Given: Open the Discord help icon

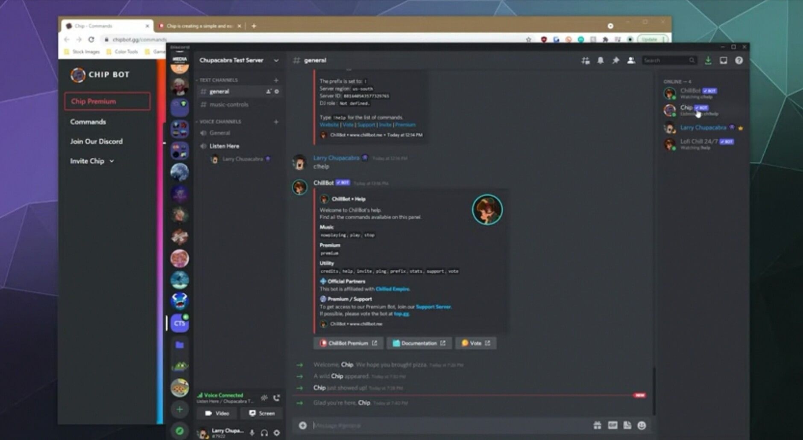Looking at the screenshot, I should pyautogui.click(x=739, y=61).
